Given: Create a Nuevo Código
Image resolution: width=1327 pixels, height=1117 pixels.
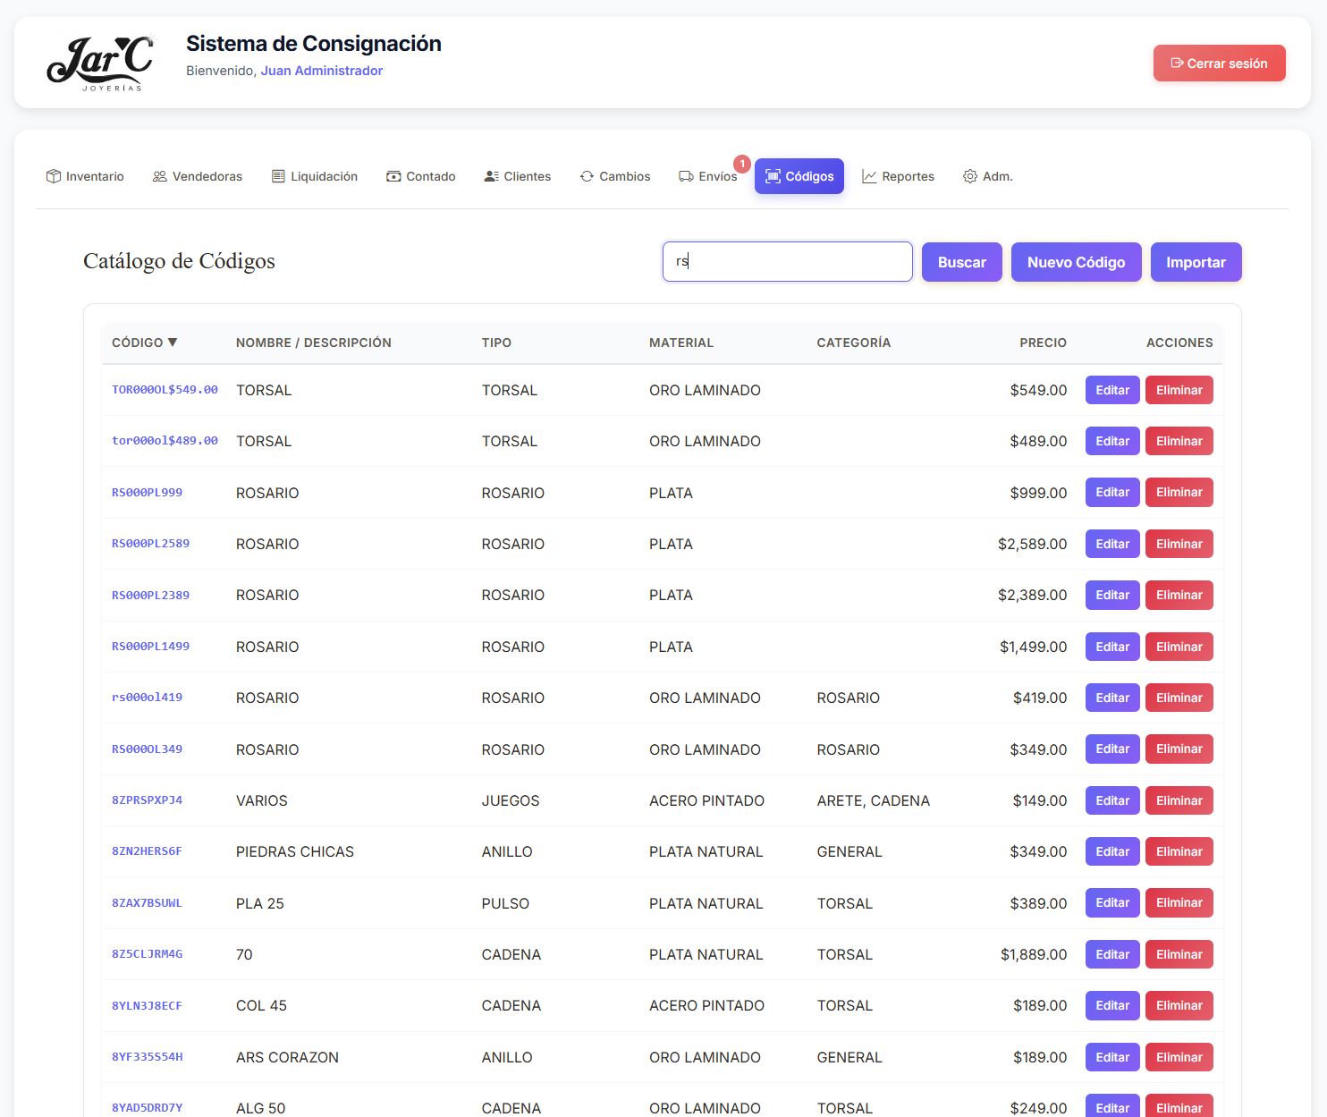Looking at the screenshot, I should tap(1076, 262).
